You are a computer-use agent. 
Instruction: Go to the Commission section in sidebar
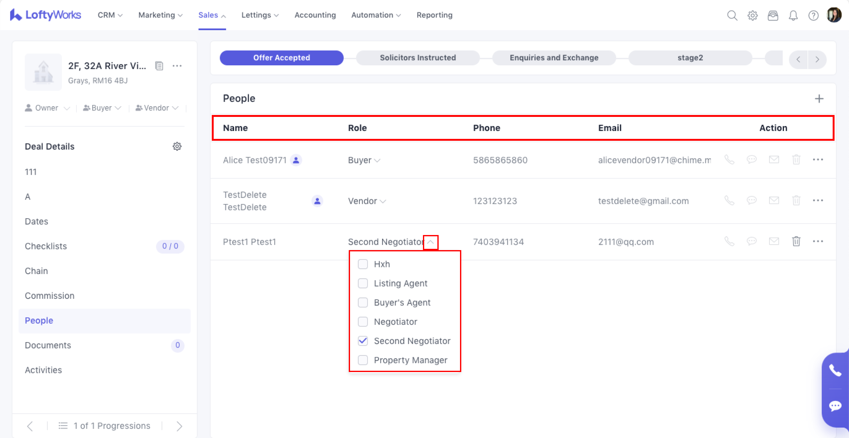pyautogui.click(x=49, y=296)
